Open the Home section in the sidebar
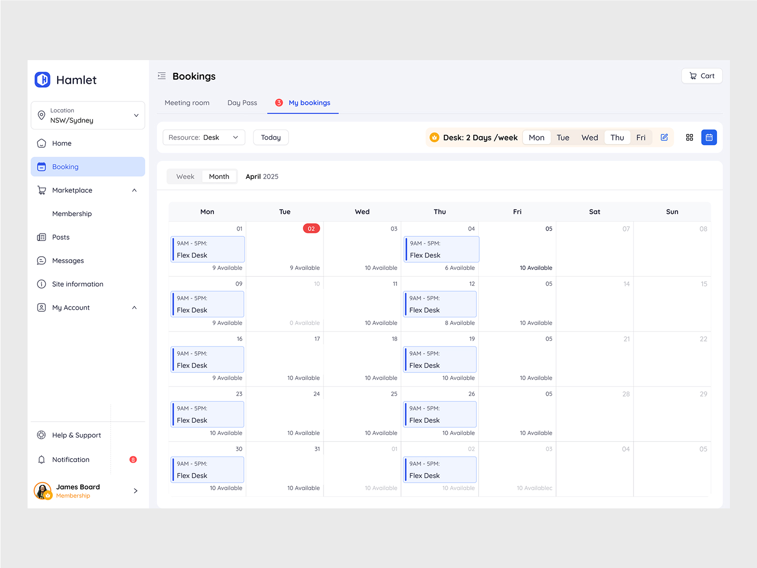This screenshot has width=757, height=568. pyautogui.click(x=61, y=143)
